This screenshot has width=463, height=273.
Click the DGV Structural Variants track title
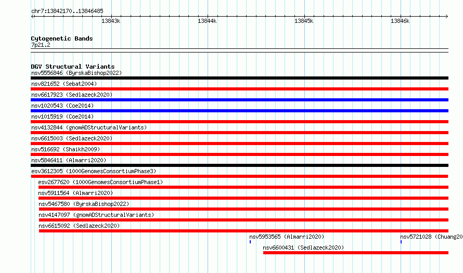click(x=73, y=67)
